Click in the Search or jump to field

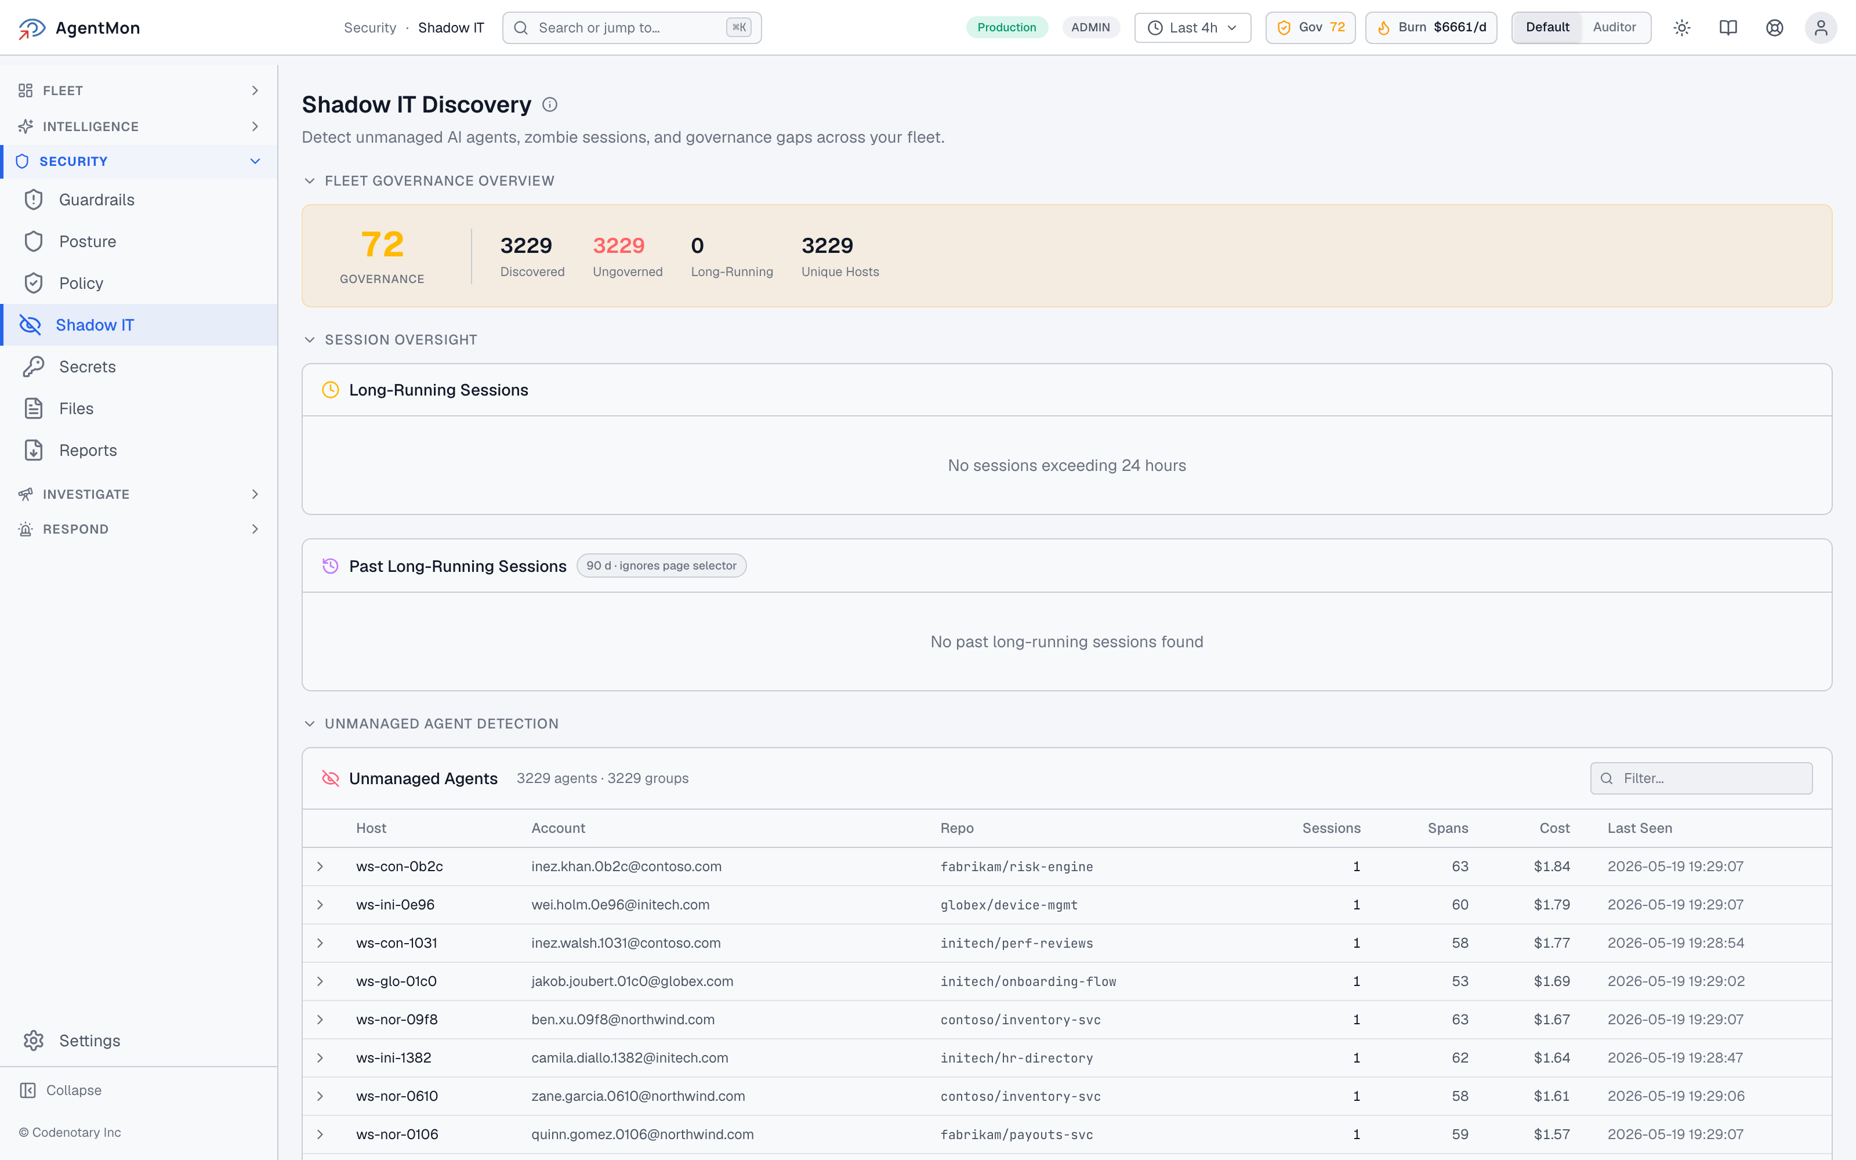coord(631,28)
